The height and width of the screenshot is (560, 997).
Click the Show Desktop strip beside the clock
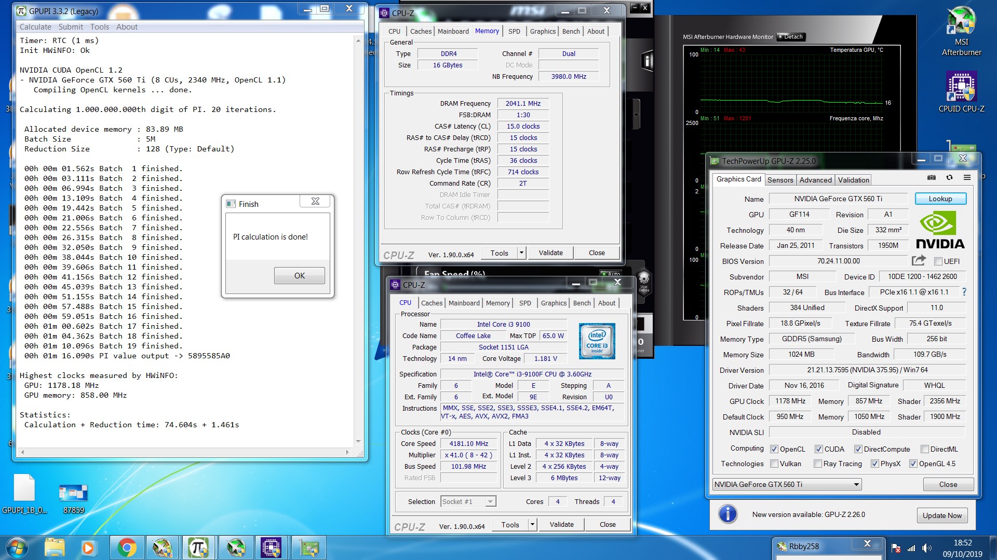pyautogui.click(x=992, y=548)
